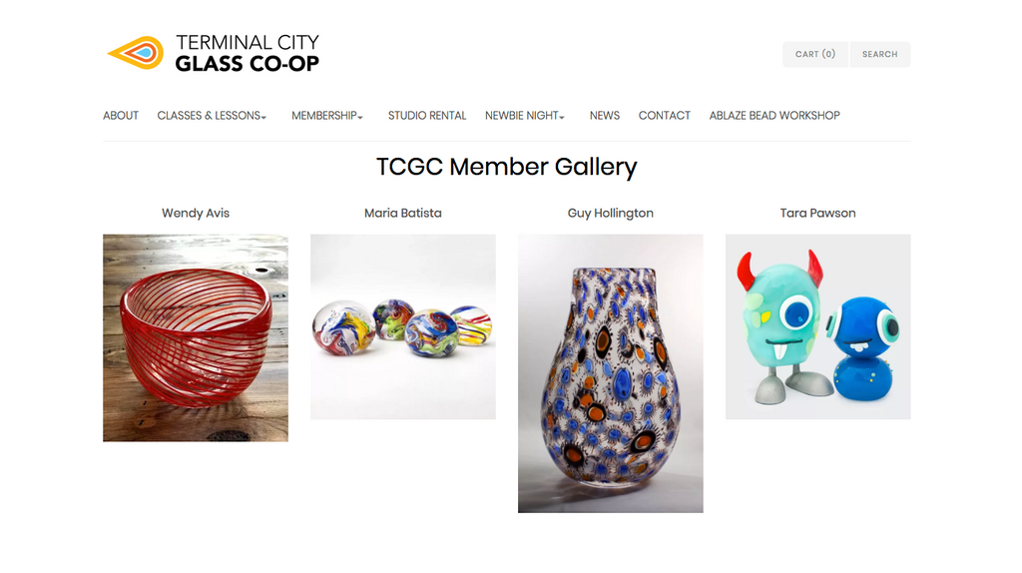Open Tara Pawson name link

818,214
